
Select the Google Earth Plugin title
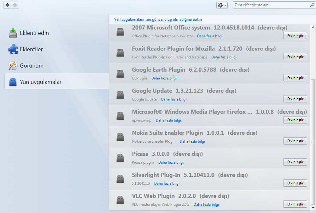(158, 70)
